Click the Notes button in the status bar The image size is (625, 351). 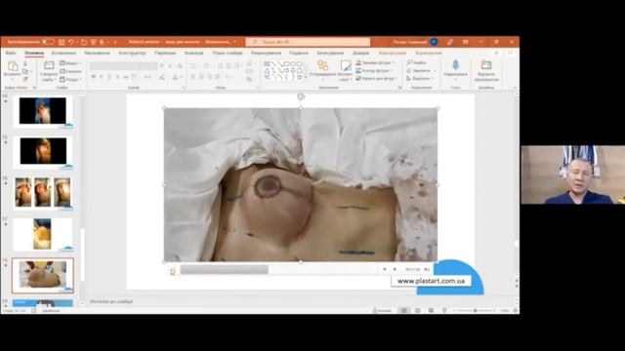click(x=382, y=310)
